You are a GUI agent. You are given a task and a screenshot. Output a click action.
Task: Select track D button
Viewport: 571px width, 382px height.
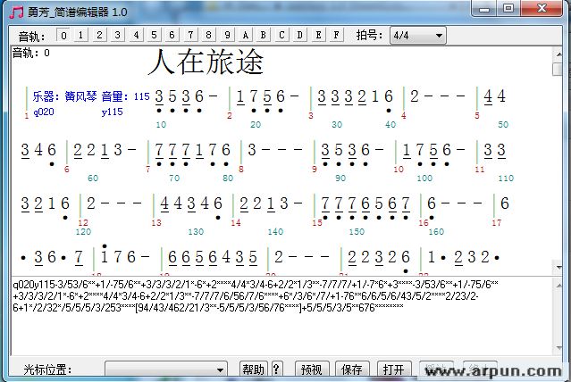coord(299,36)
